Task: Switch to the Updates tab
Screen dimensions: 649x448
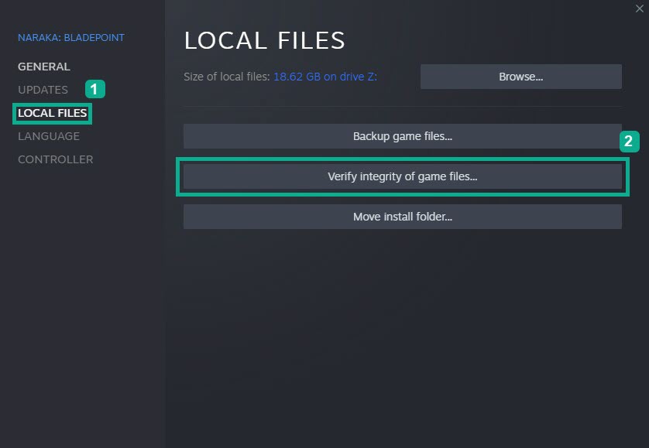Action: pyautogui.click(x=43, y=90)
